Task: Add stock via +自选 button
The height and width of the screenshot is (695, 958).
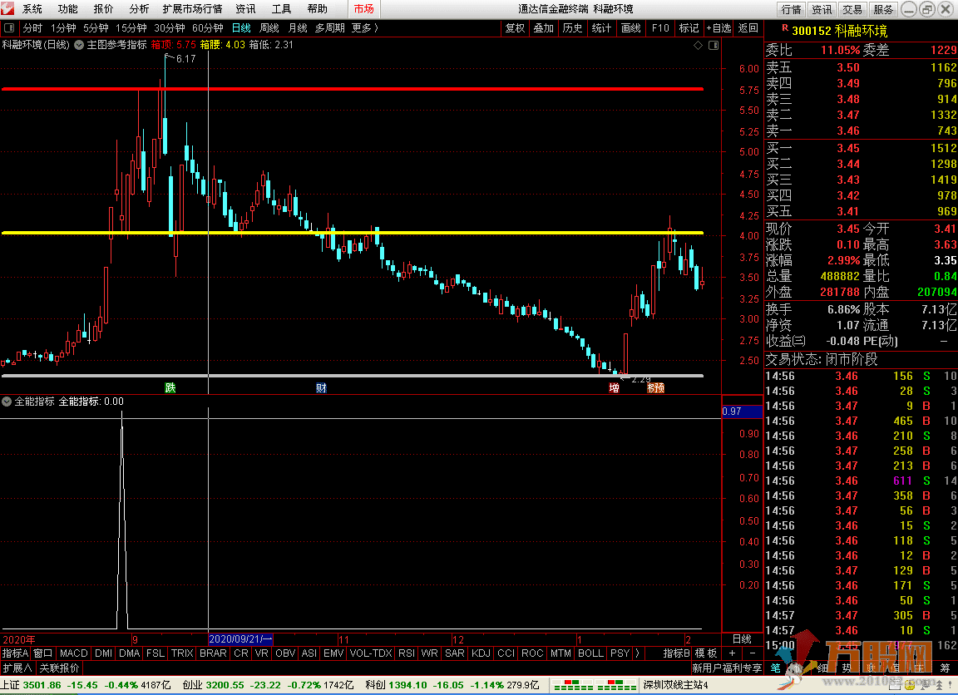Action: click(718, 28)
